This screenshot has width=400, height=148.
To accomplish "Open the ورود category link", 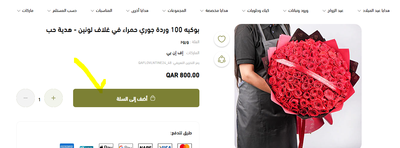I will tap(185, 42).
